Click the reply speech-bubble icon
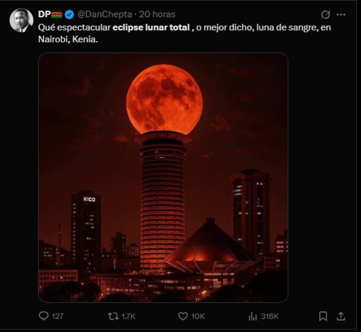 point(44,316)
